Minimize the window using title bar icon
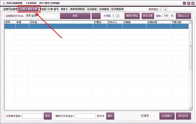This screenshot has width=196, height=124. pos(184,3)
